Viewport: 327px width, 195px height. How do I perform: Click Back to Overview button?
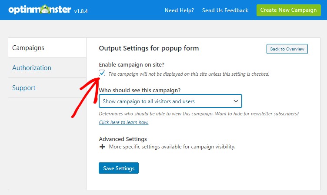point(287,49)
